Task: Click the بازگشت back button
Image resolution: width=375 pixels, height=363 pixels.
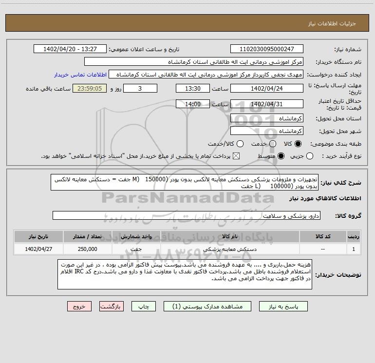Action: click(x=112, y=306)
